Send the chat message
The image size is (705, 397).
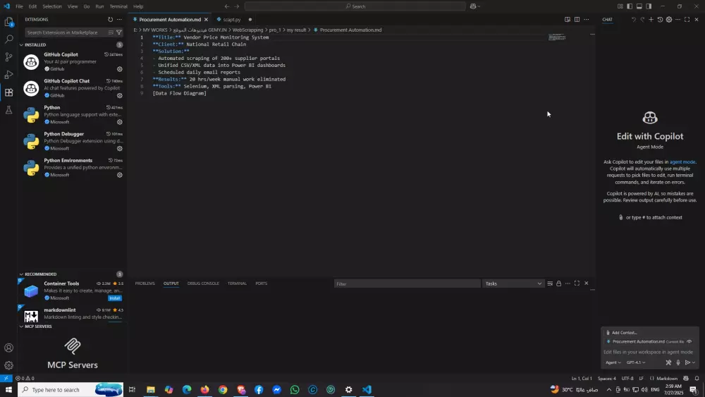click(687, 362)
